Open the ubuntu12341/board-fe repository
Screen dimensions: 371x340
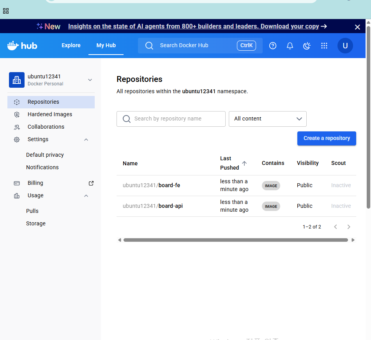[x=152, y=185]
